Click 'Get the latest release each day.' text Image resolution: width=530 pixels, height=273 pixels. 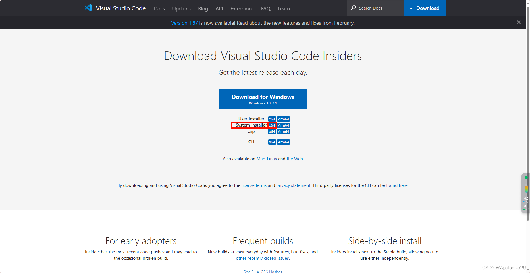coord(263,72)
